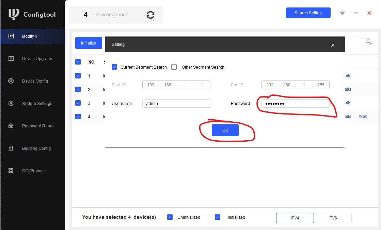Open System Settings sidebar icon

coord(11,103)
